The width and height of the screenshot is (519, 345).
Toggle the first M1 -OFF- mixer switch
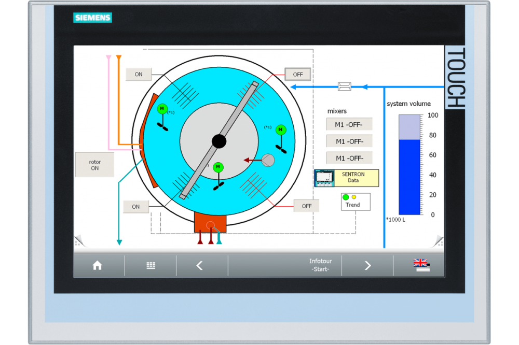[349, 124]
